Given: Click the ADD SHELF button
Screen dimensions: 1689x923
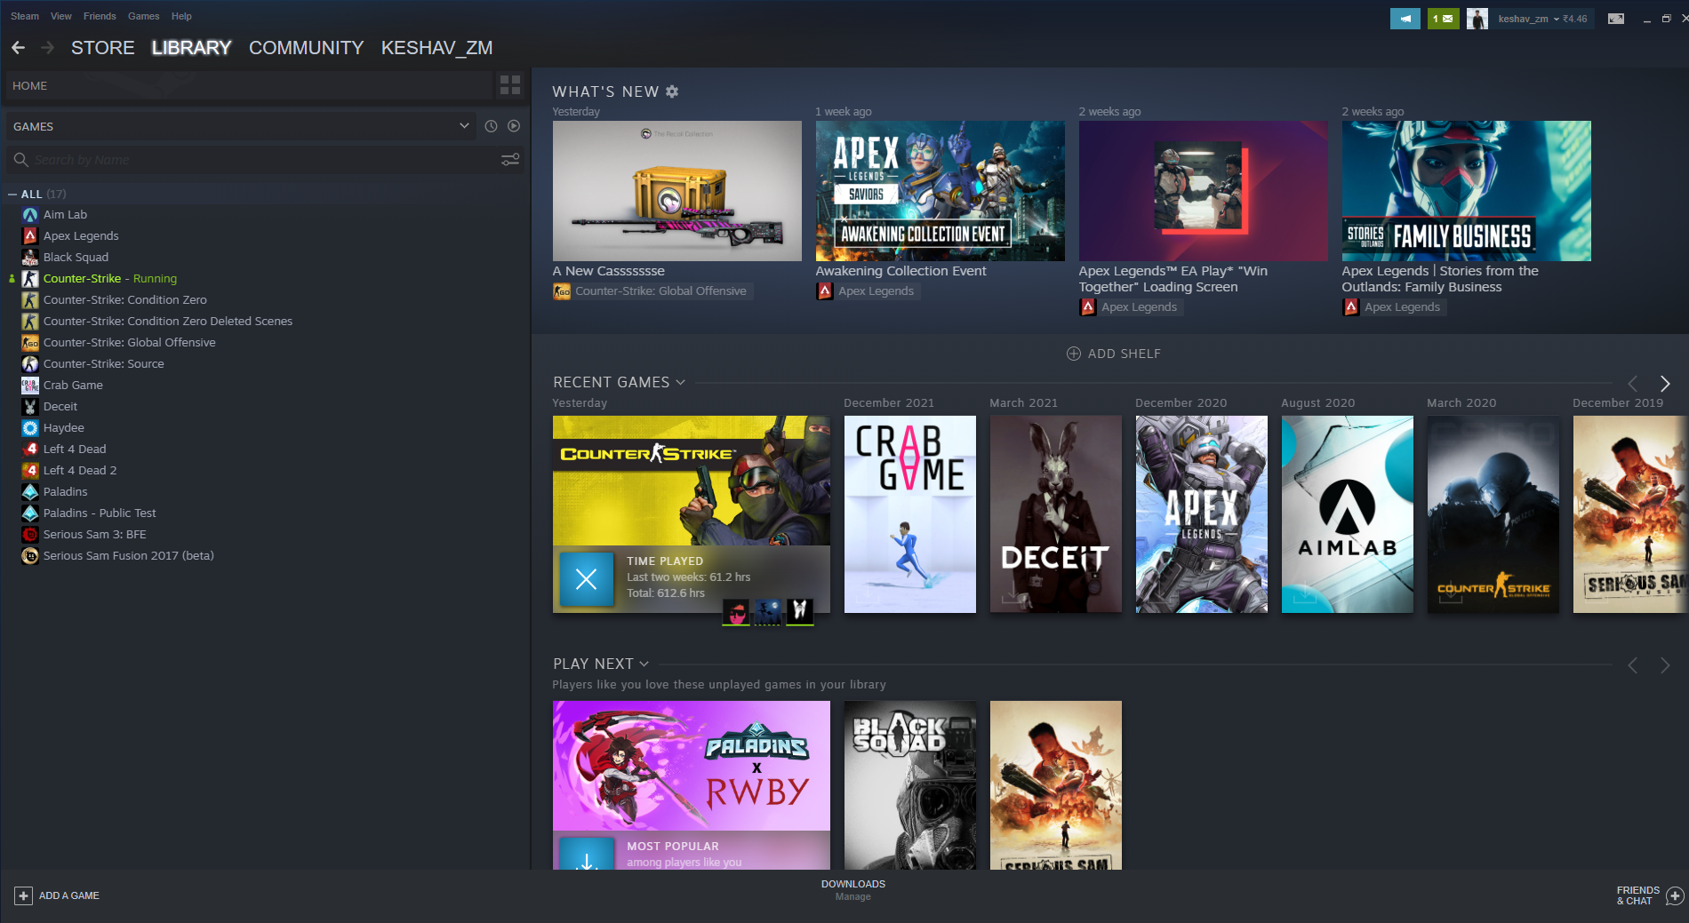Looking at the screenshot, I should (1113, 354).
